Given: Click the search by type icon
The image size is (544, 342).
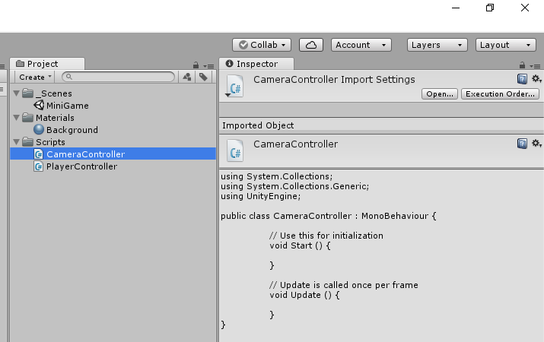Looking at the screenshot, I should (187, 77).
